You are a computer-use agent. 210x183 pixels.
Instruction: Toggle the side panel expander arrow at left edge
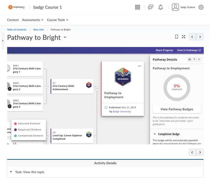(x=3, y=41)
